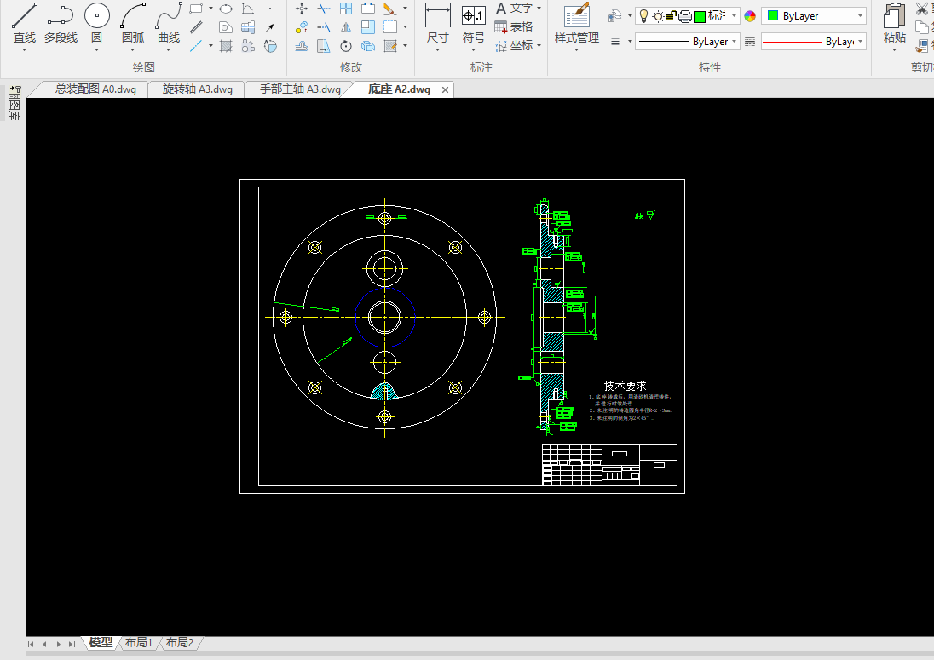This screenshot has height=660, width=934.
Task: Open the 样式管理 style manager
Action: click(577, 23)
